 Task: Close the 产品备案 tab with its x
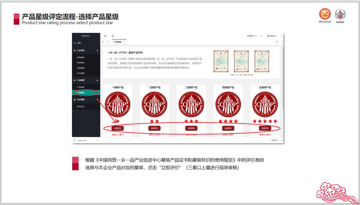click(124, 42)
